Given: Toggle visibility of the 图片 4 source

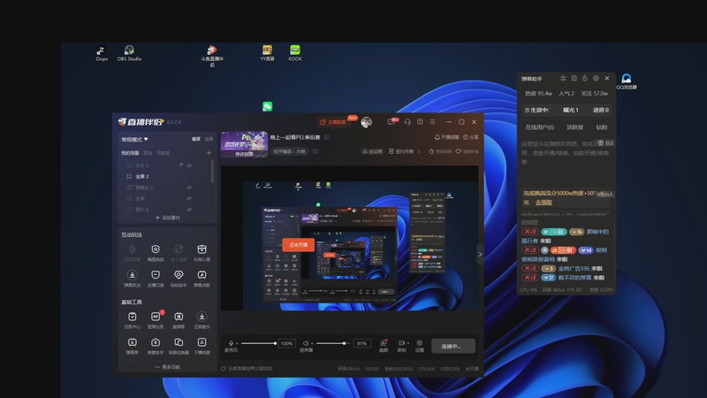Looking at the screenshot, I should (189, 210).
